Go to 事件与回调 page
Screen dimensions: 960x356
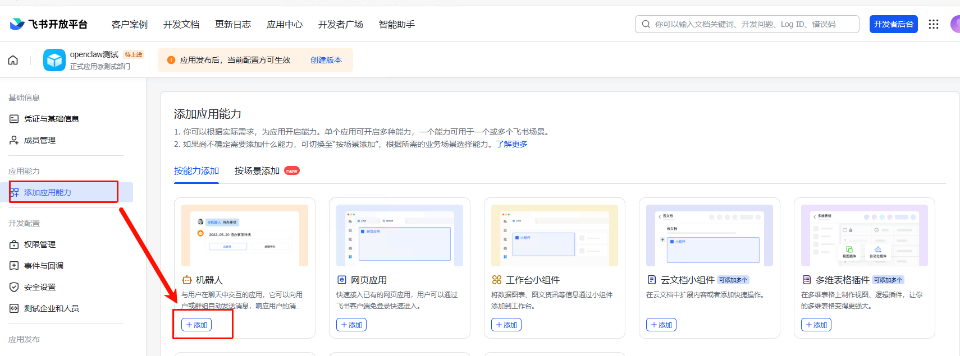tap(43, 266)
